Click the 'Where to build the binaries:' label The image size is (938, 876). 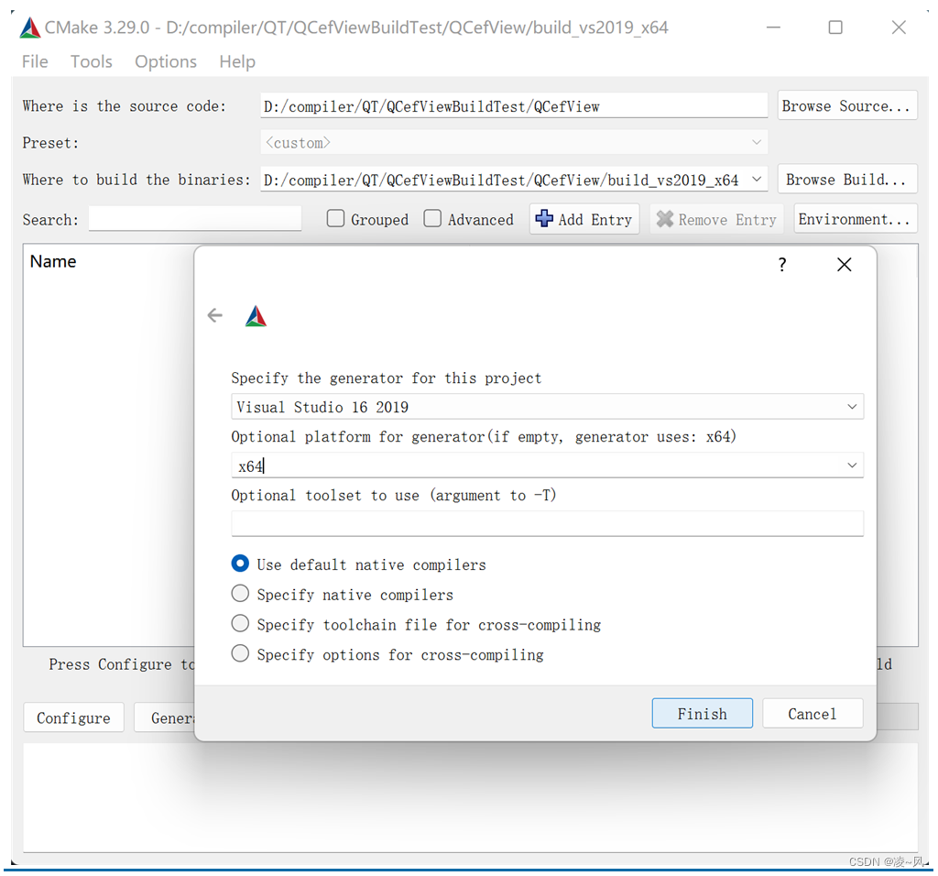[136, 180]
